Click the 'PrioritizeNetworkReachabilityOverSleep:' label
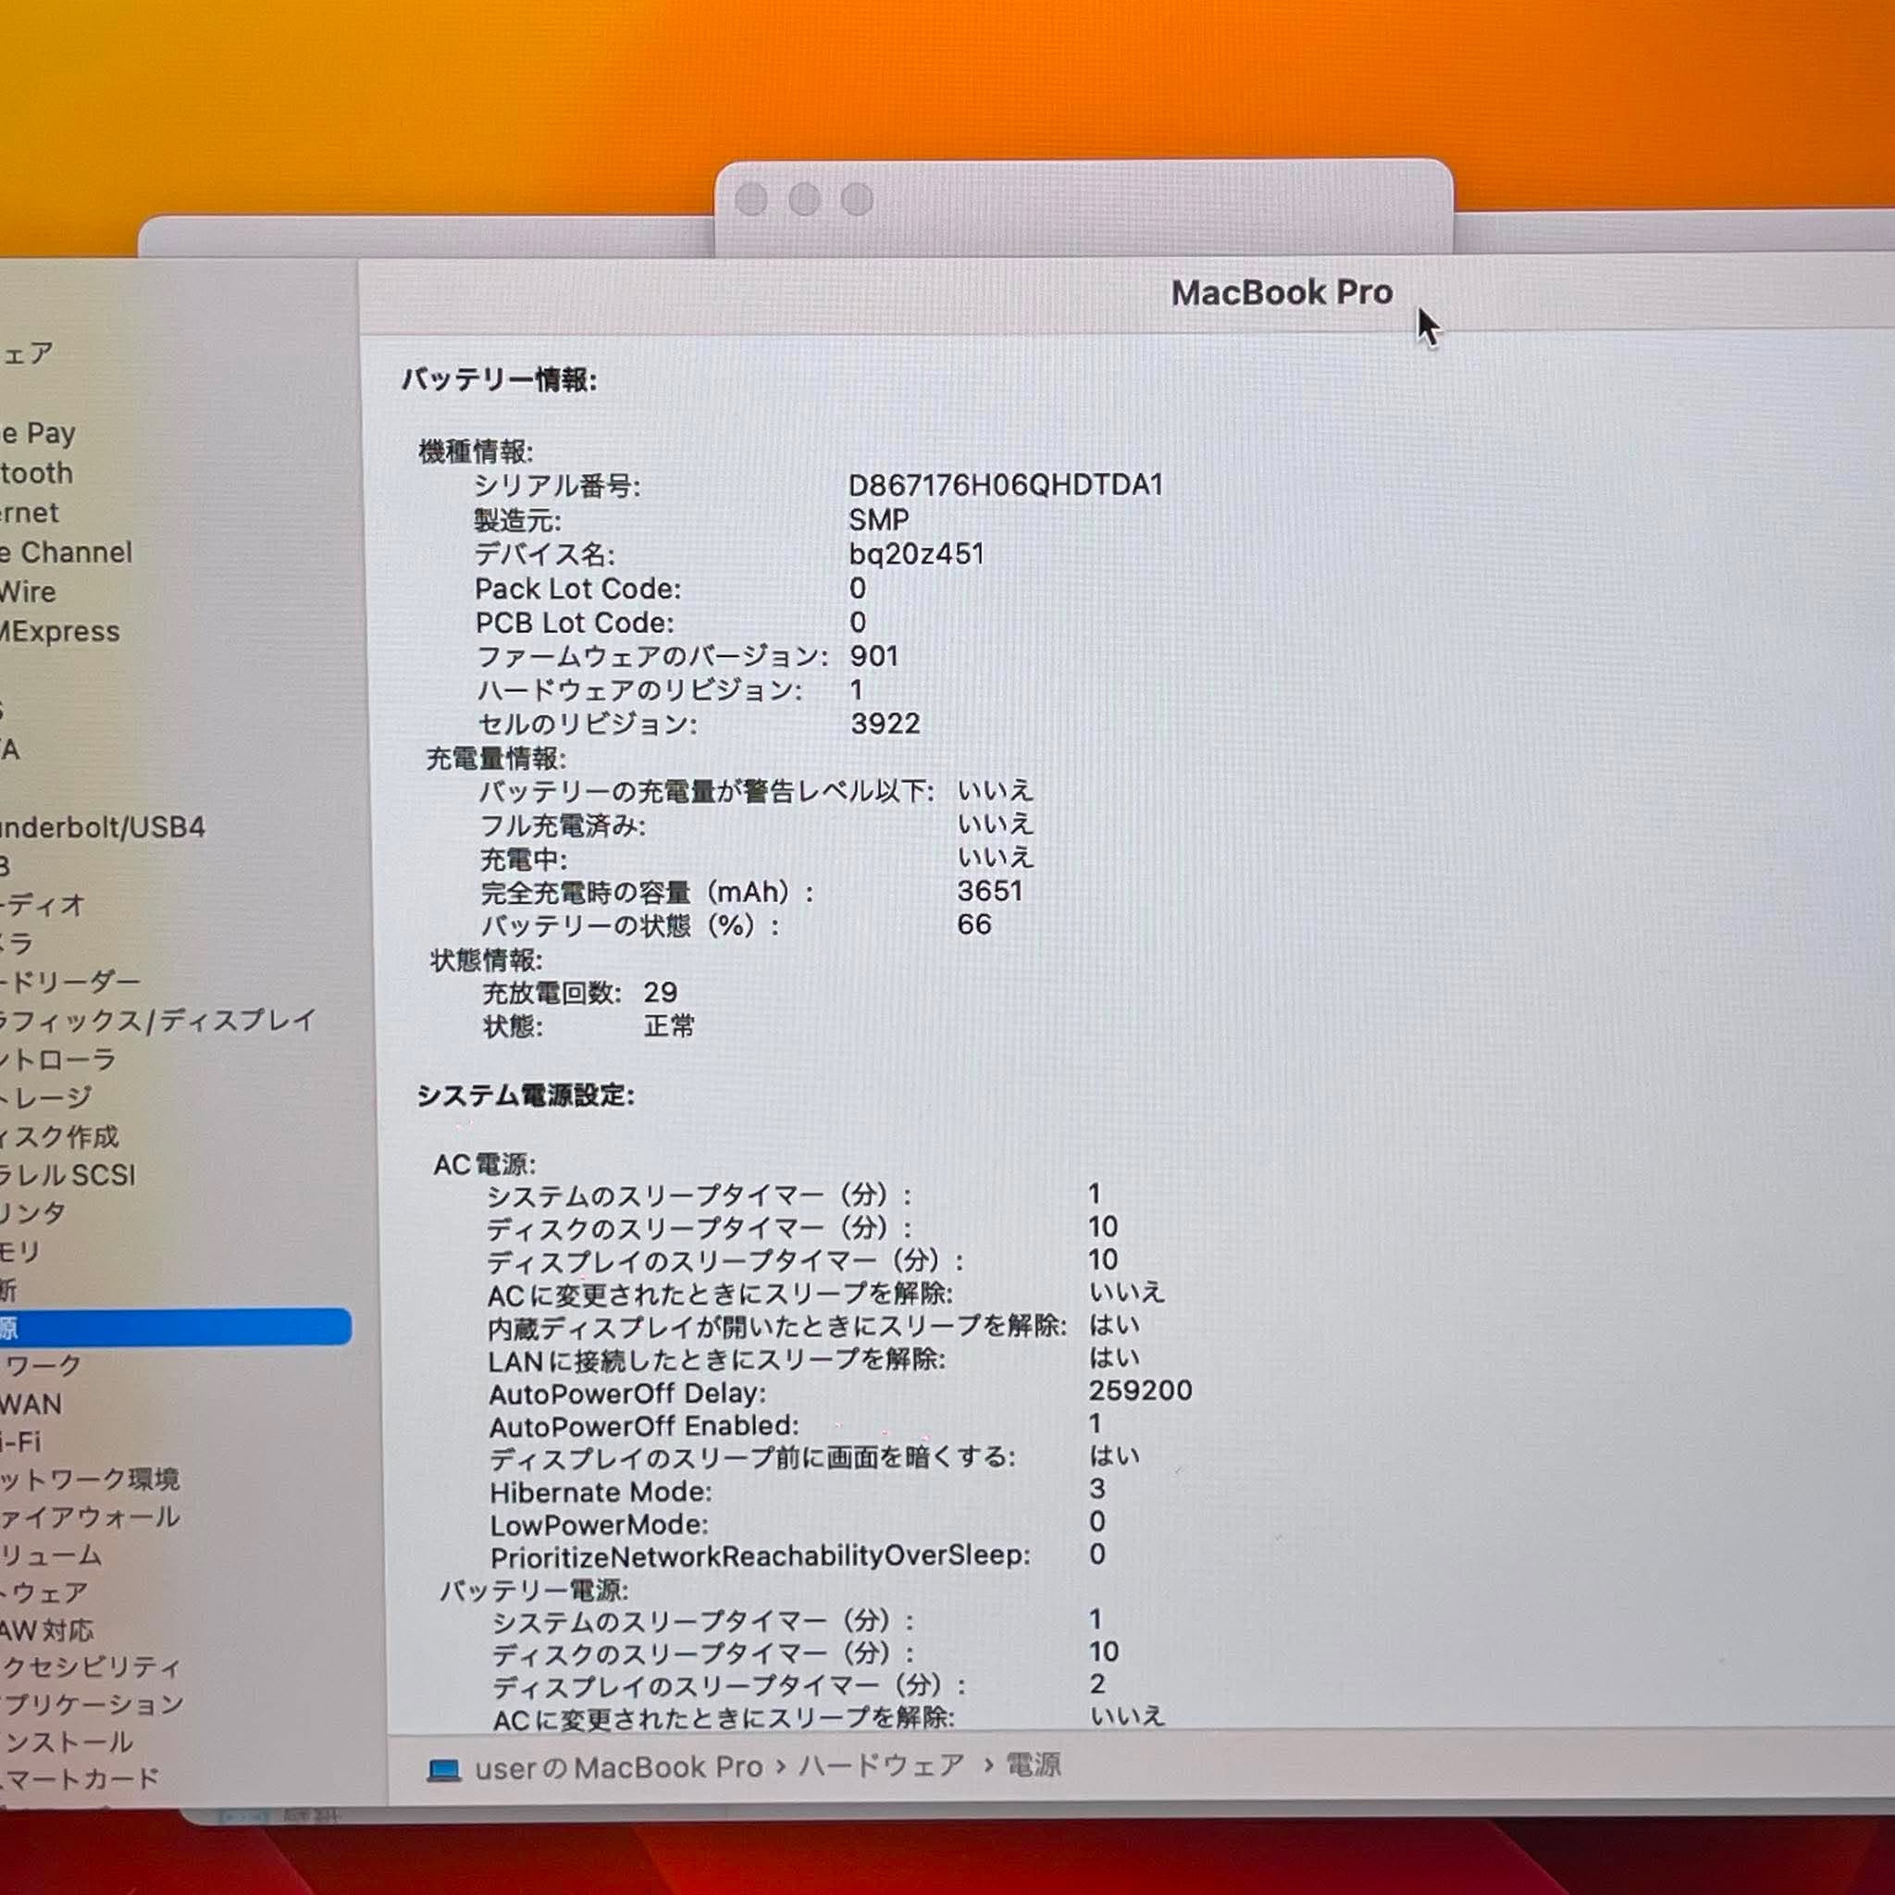Image resolution: width=1895 pixels, height=1895 pixels. pos(762,1556)
